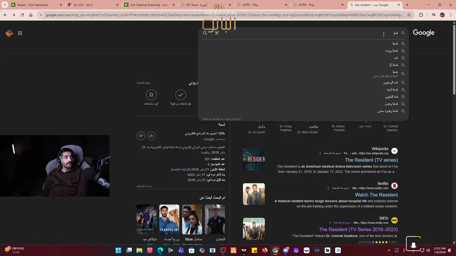Screen dimensions: 456x256
Task: Click the Google logo
Action: click(424, 33)
